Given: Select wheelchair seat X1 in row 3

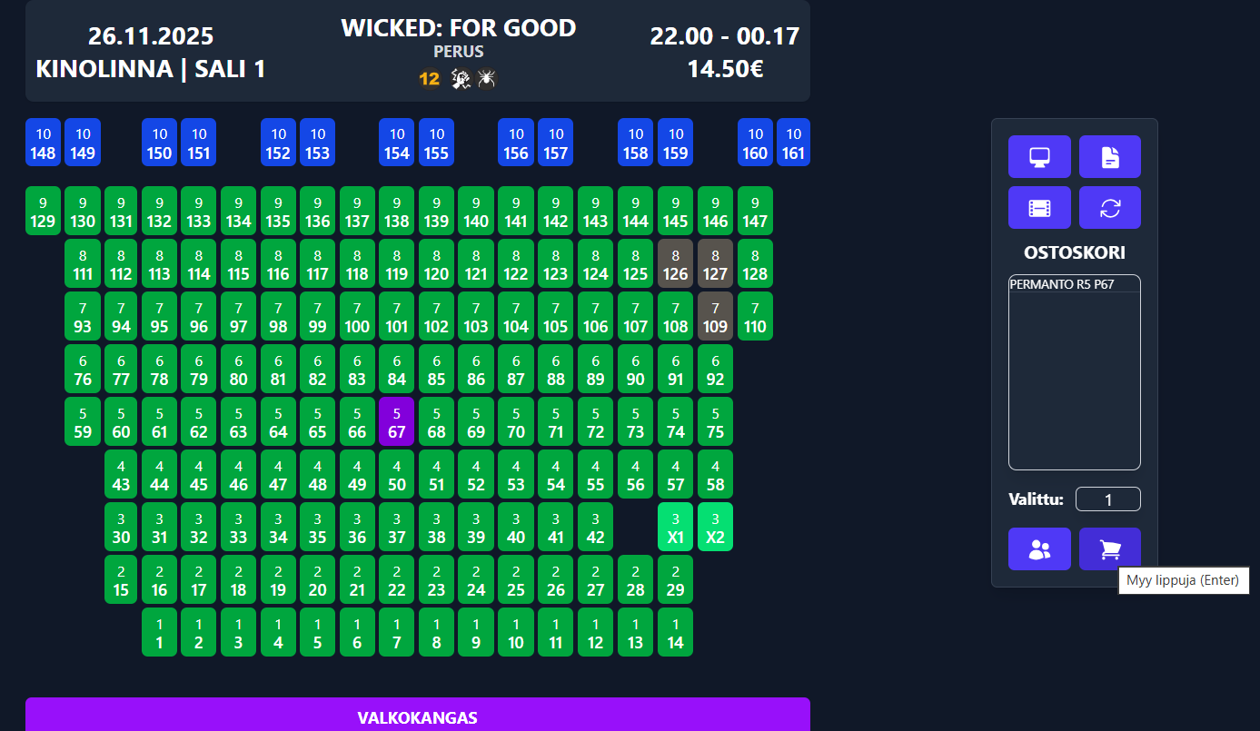Looking at the screenshot, I should click(675, 527).
